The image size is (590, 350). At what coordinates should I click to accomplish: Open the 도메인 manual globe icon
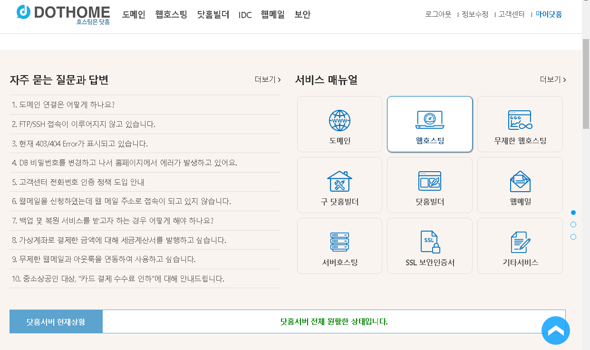(x=339, y=121)
